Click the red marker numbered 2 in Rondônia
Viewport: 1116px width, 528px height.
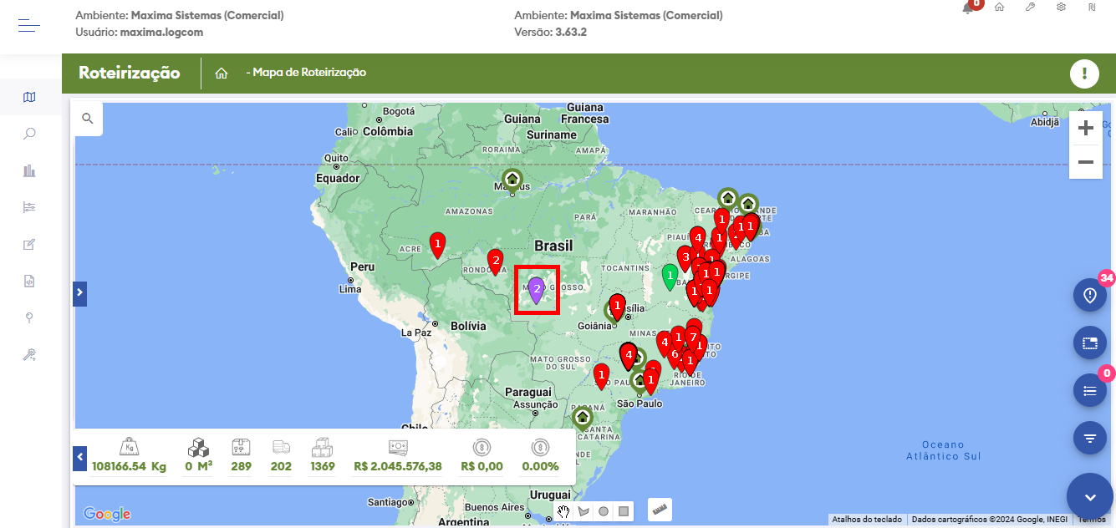[x=495, y=261]
